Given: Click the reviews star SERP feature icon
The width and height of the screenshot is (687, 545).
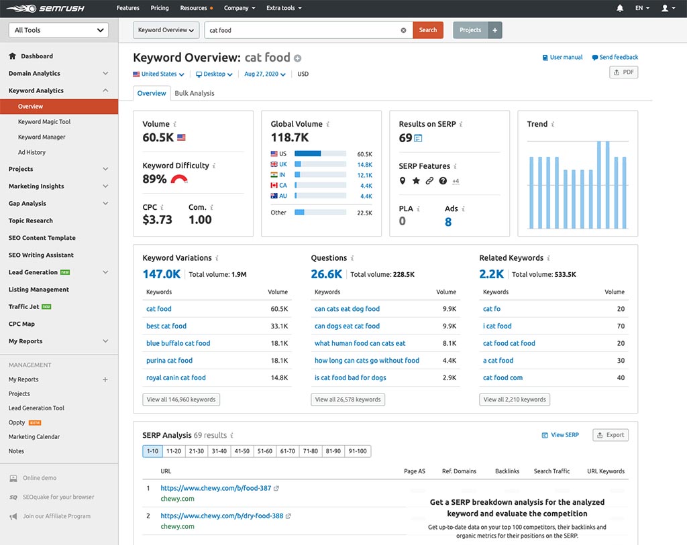Looking at the screenshot, I should click(x=416, y=180).
